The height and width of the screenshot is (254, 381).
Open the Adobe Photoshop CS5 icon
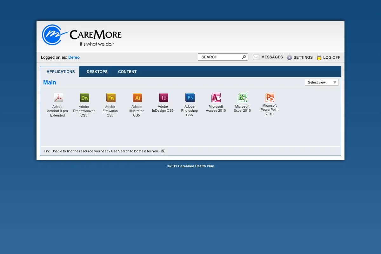[190, 97]
